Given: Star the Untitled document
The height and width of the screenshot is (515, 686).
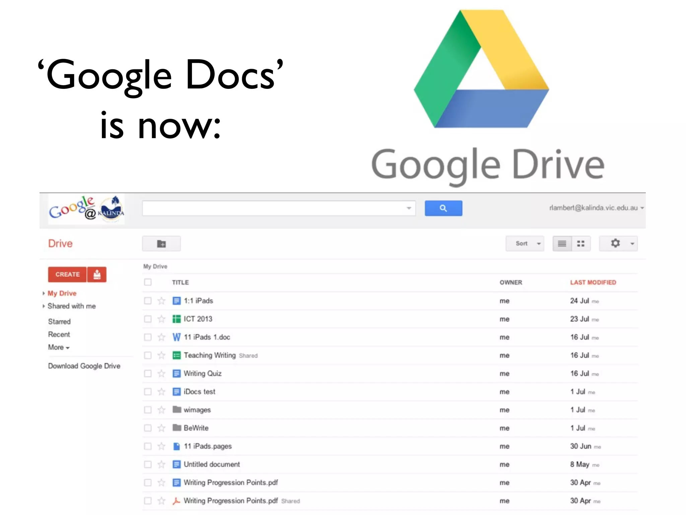Looking at the screenshot, I should [161, 464].
